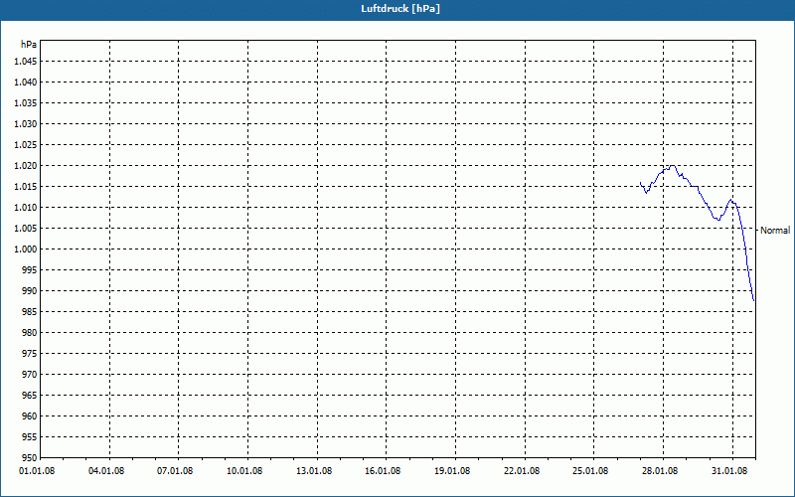
Task: Select the 985 axis value
Action: pos(30,312)
